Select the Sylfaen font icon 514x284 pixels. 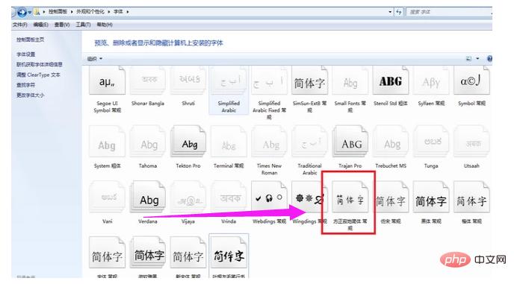coord(431,81)
